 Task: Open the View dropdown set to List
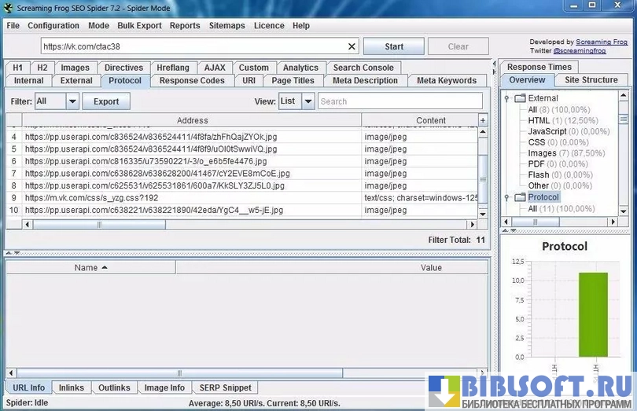coord(307,101)
